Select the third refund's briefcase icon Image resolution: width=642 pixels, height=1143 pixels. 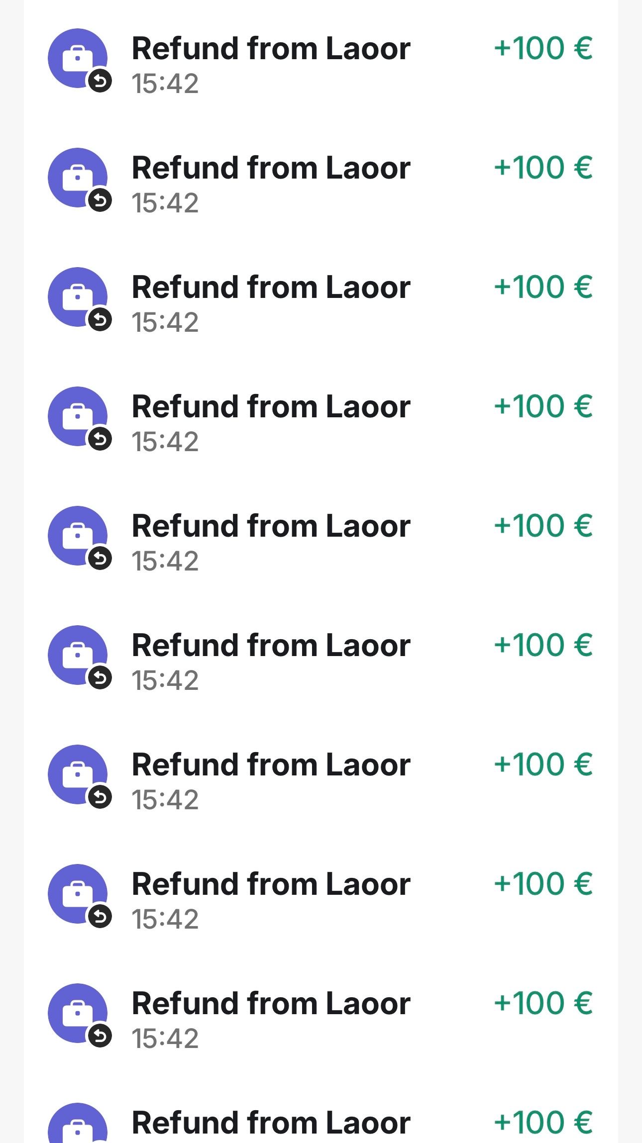pyautogui.click(x=77, y=296)
